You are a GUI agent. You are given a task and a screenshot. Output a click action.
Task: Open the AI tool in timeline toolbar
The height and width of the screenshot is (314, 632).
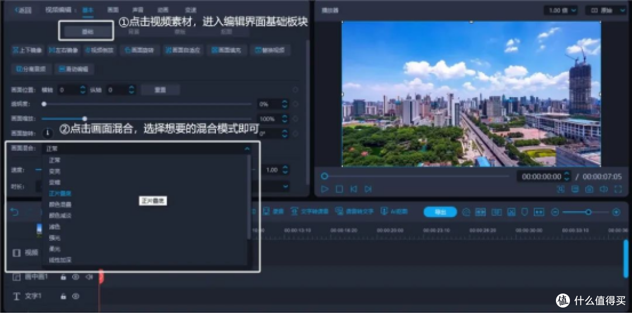[394, 211]
